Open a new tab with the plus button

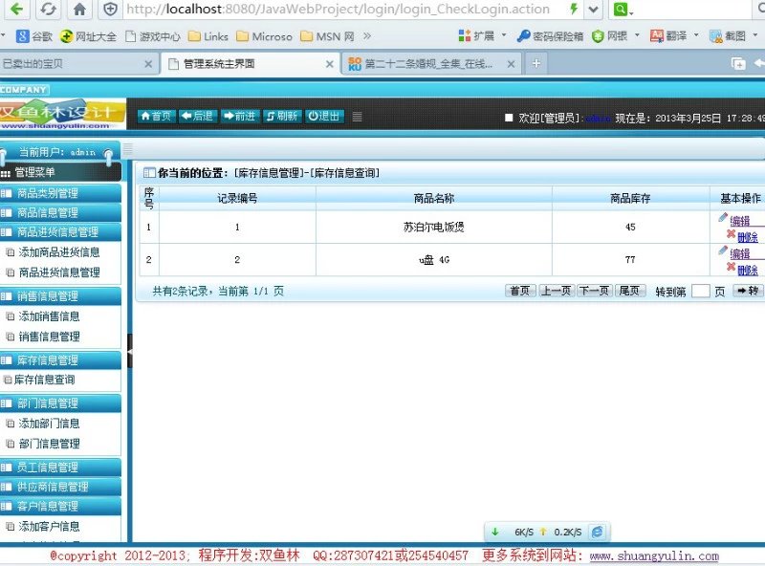point(536,63)
